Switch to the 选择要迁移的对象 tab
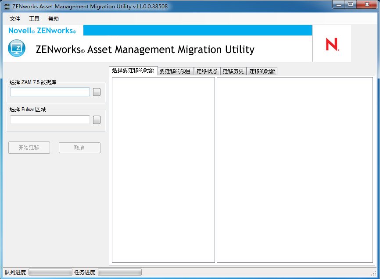Image resolution: width=380 pixels, height=279 pixels. click(x=133, y=71)
